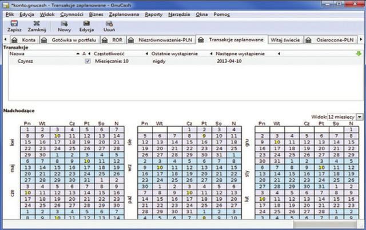Click highlighted day 10 in kwi calendar
Screen dimensions: 366x230
57,136
